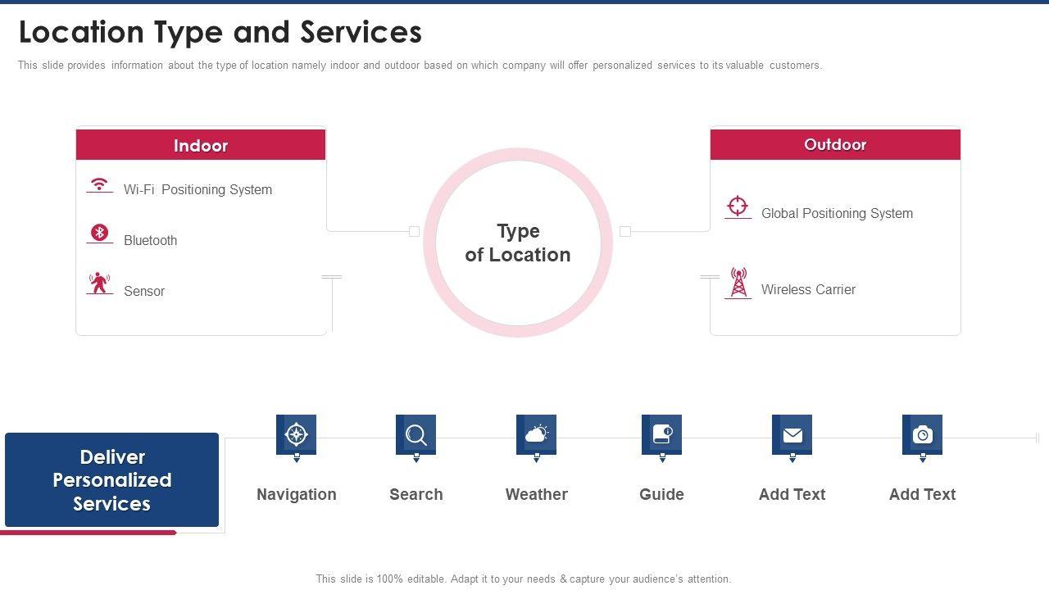Viewport: 1049px width, 590px height.
Task: Select the Wi-Fi Positioning System text
Action: [198, 189]
